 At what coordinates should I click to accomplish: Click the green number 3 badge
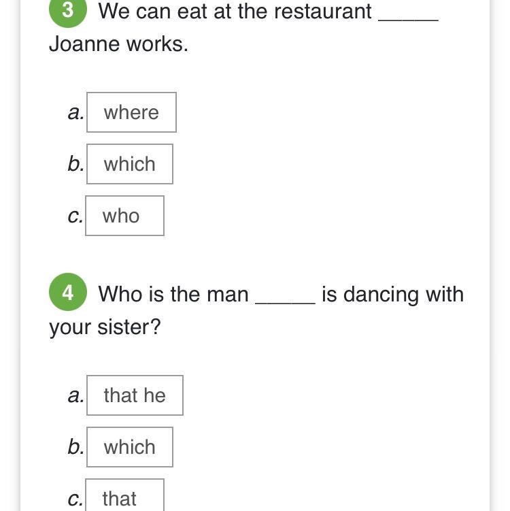67,11
